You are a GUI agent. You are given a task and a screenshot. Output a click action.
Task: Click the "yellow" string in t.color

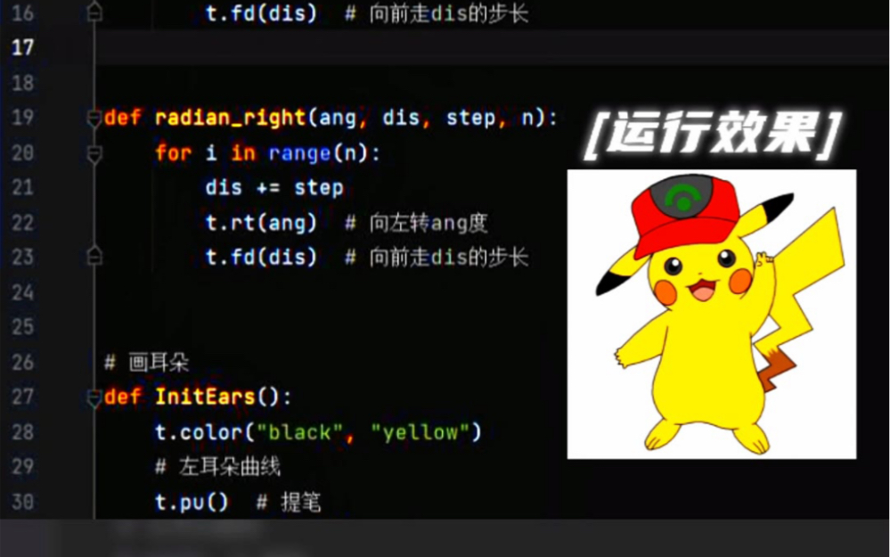pos(421,432)
